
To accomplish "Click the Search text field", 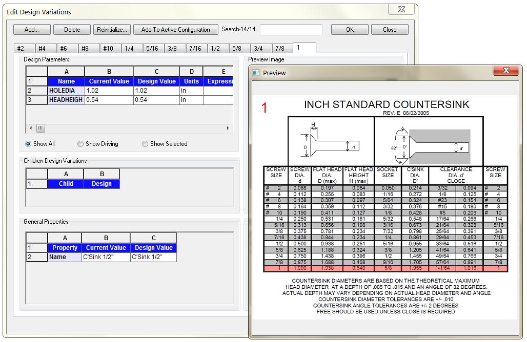I will [x=291, y=30].
